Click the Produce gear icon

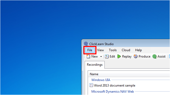pyautogui.click(x=135, y=56)
